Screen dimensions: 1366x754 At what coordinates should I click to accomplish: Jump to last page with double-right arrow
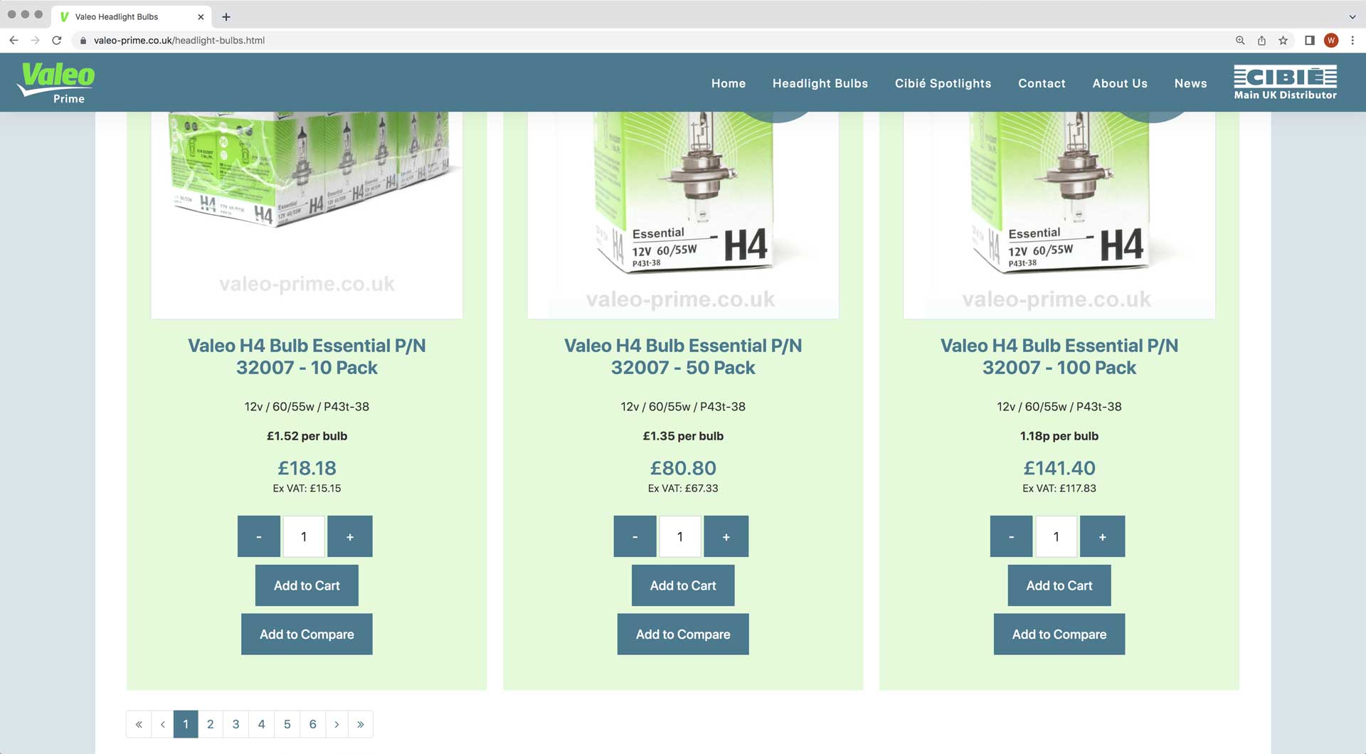[361, 724]
